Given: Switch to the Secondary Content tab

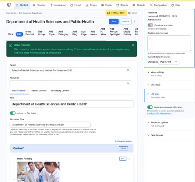Looking at the screenshot, I should point(60,91).
